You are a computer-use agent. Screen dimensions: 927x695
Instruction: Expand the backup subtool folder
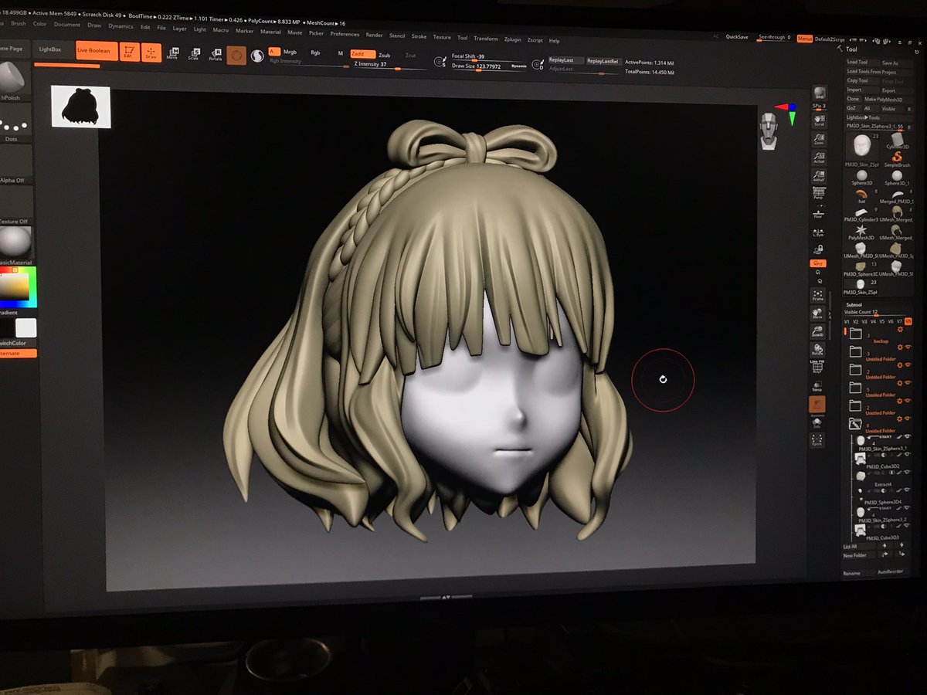(x=855, y=334)
